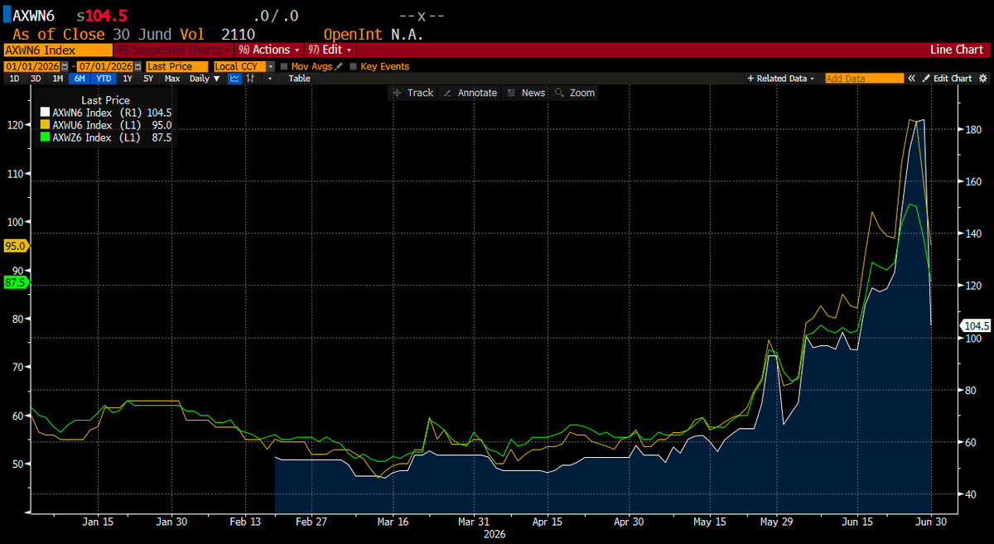
Task: Activate the Track crosshair tool
Action: pyautogui.click(x=413, y=93)
